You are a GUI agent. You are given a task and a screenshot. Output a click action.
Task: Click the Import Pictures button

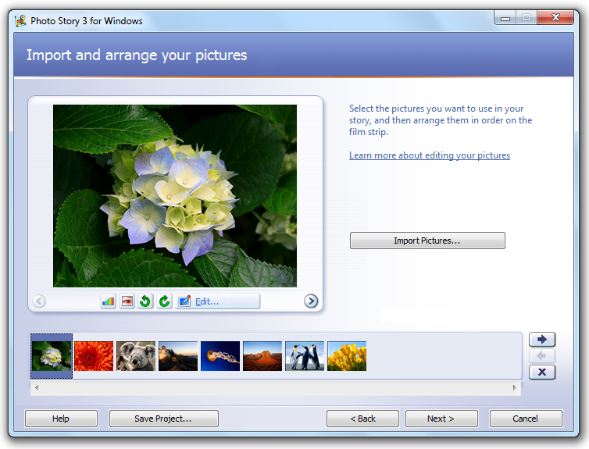pyautogui.click(x=427, y=241)
